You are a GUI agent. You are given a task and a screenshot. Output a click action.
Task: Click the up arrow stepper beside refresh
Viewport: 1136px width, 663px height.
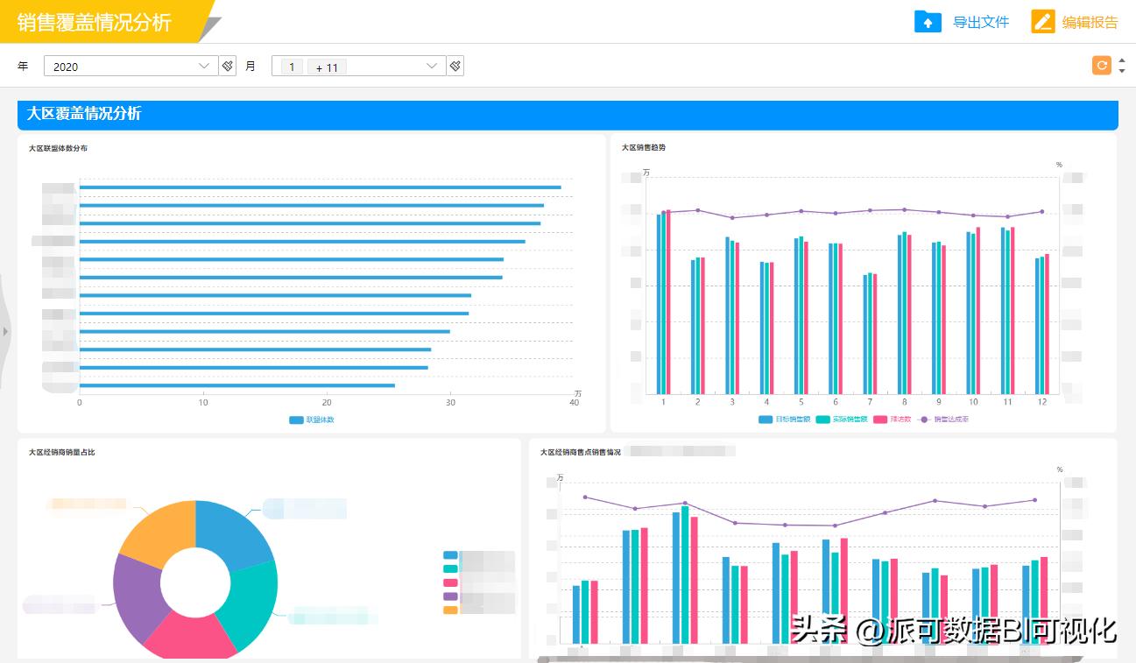point(1121,60)
